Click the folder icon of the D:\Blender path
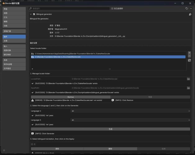 coord(33,57)
